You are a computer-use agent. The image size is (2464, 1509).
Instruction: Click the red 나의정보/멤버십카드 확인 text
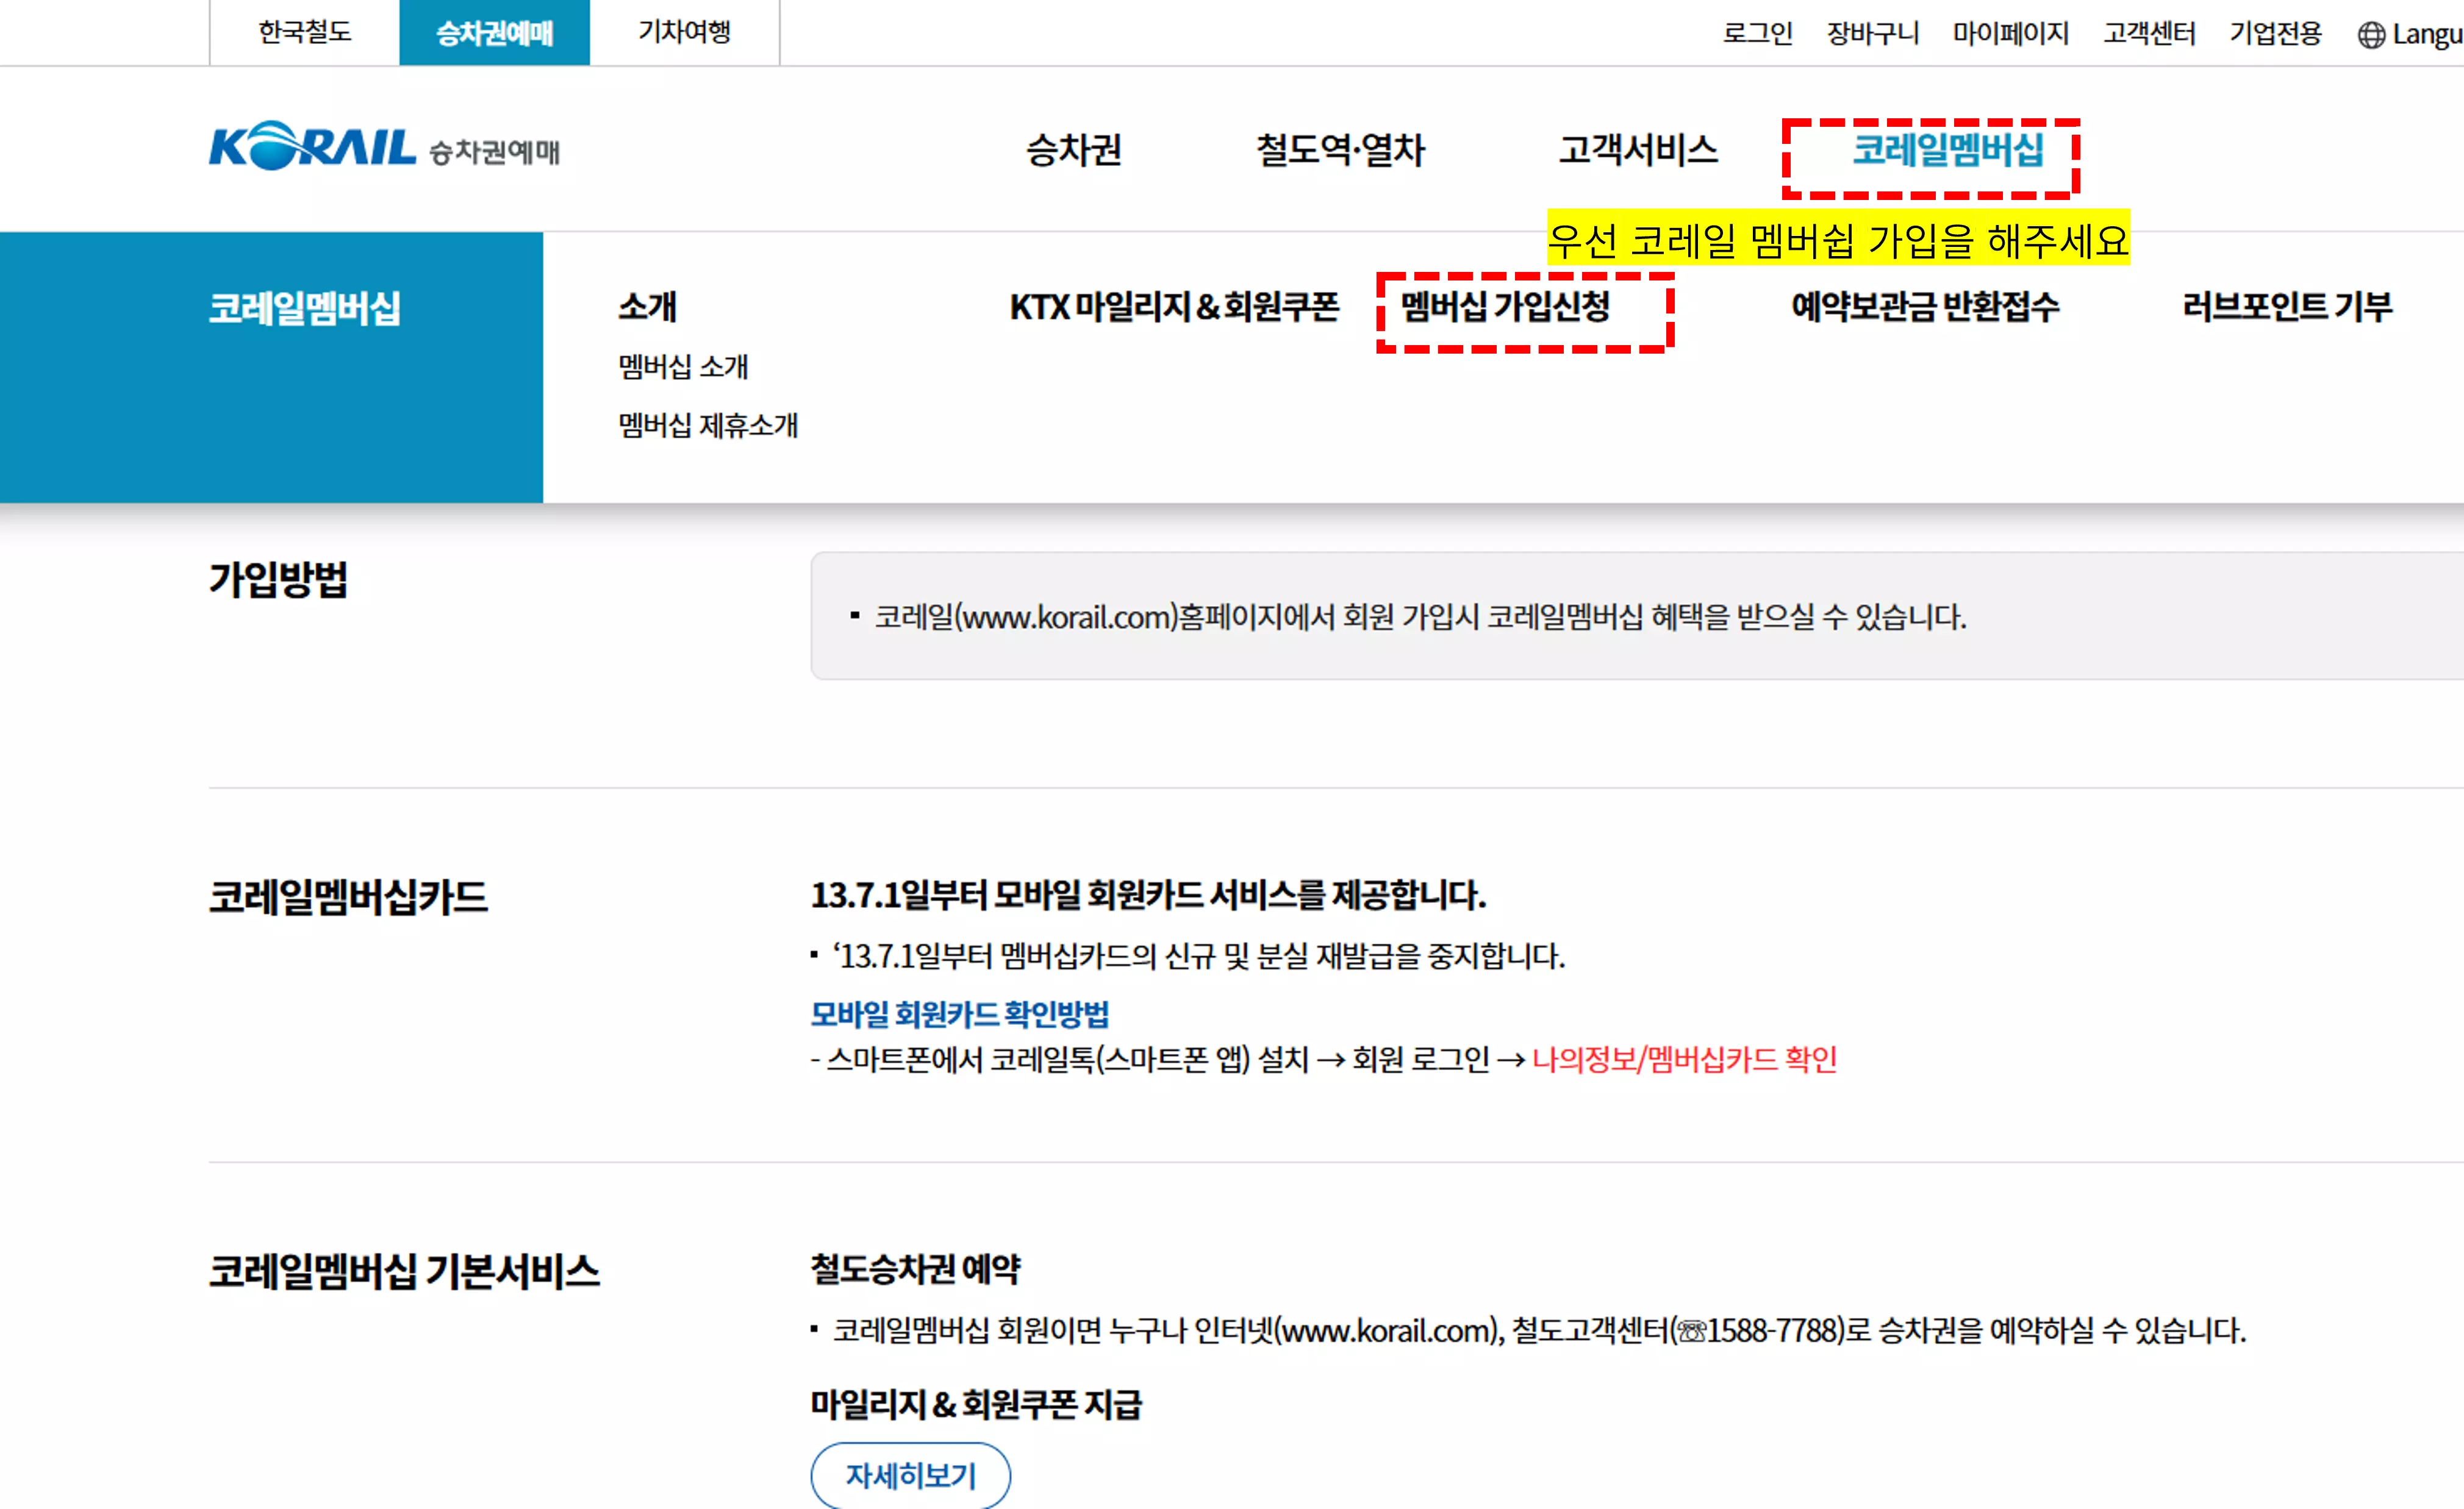(1685, 1059)
